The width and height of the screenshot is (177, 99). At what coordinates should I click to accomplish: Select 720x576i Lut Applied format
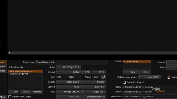pos(25,74)
